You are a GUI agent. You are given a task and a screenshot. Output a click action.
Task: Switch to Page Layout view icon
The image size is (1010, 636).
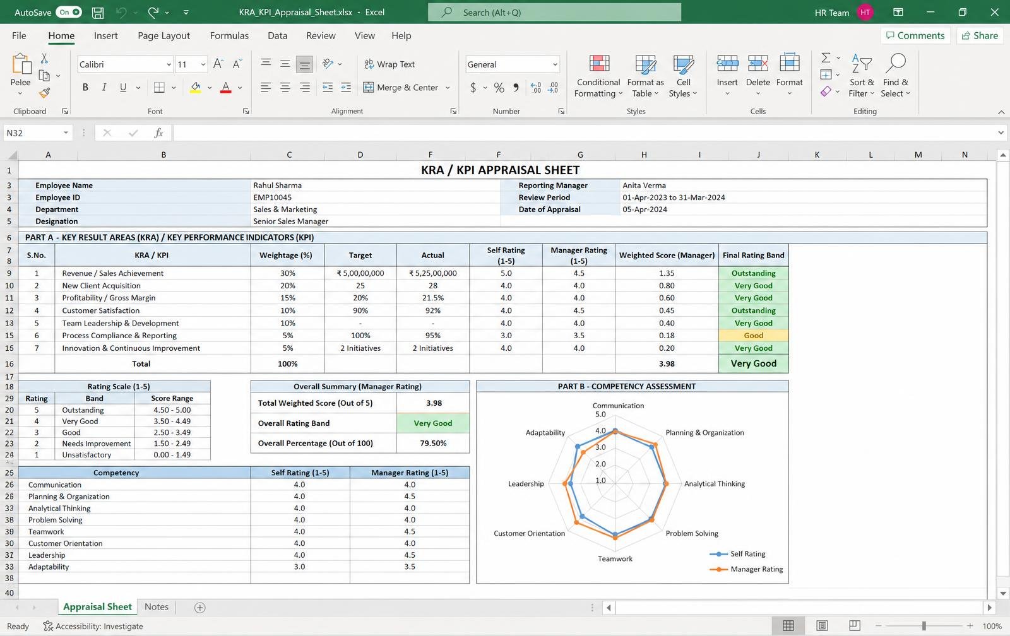(x=822, y=625)
